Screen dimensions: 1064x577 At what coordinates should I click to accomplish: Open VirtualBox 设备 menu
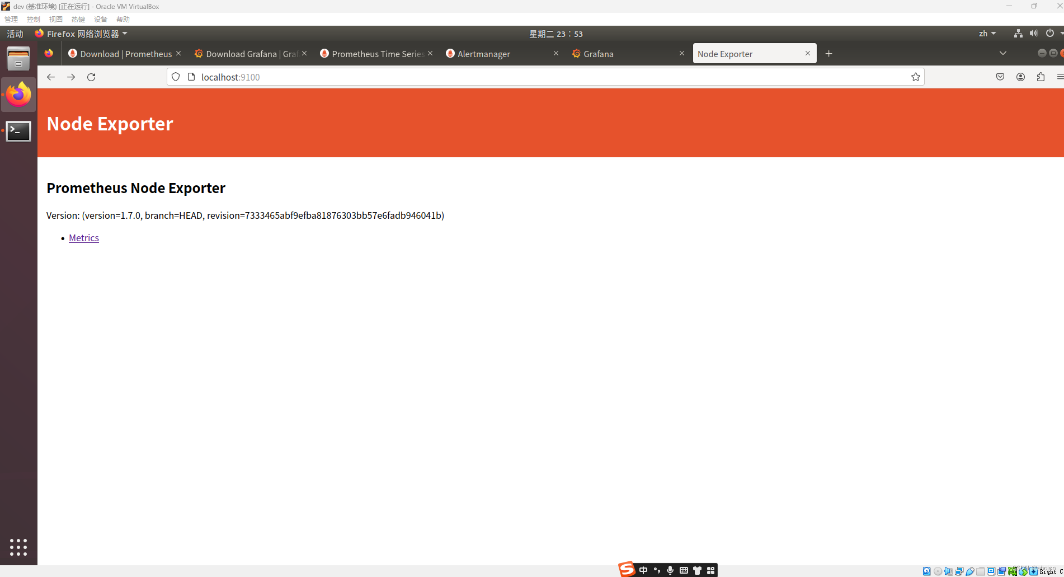(101, 20)
